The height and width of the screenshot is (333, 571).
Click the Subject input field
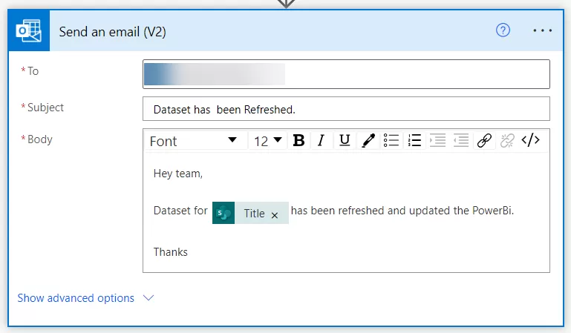coord(346,109)
